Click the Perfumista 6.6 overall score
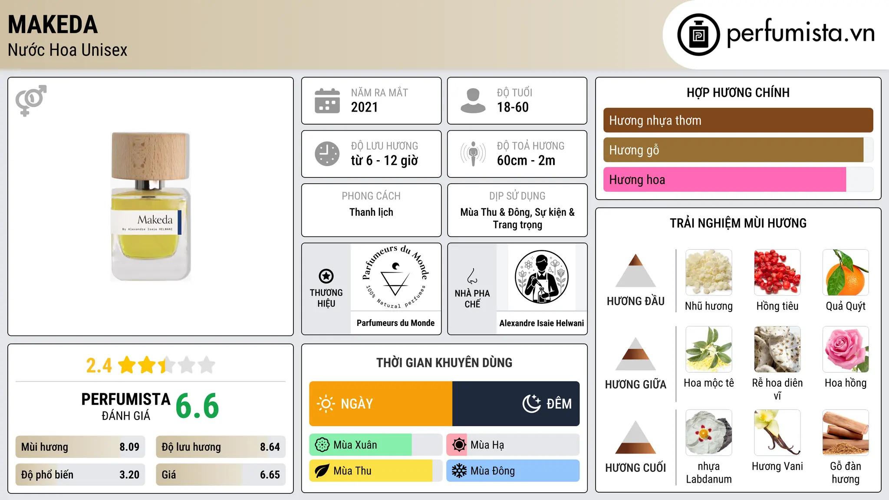 coord(197,406)
